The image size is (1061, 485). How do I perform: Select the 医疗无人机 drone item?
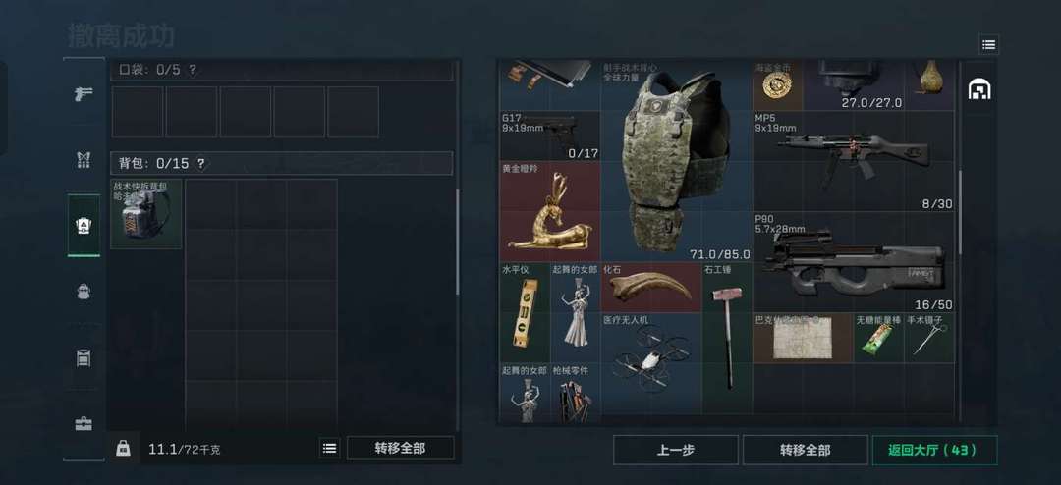(651, 362)
